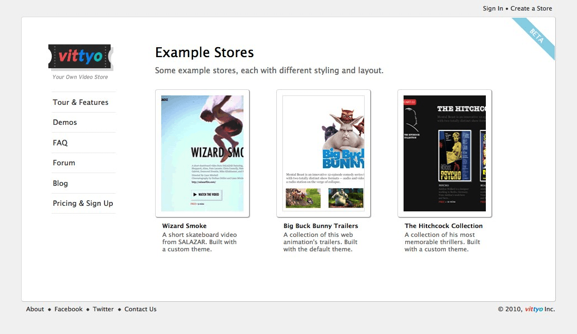Open the FAQ page
Viewport: 577px width, 334px height.
pos(61,143)
